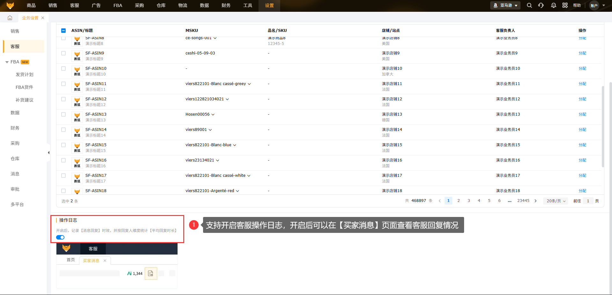
Task: Expand MSKU viers822101-Blanc-blue dropdown
Action: coord(235,145)
